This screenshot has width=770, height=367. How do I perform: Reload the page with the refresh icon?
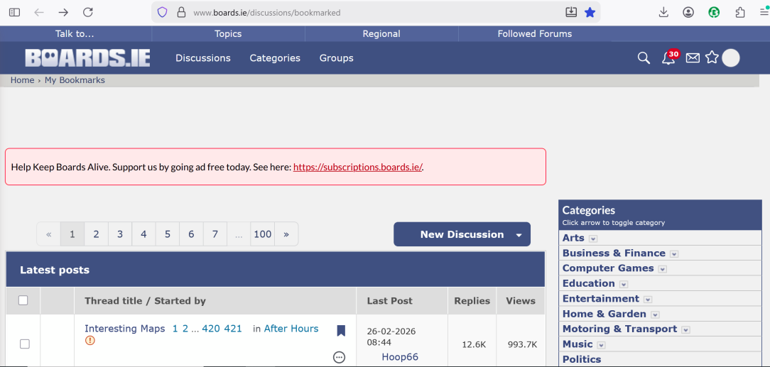click(88, 12)
